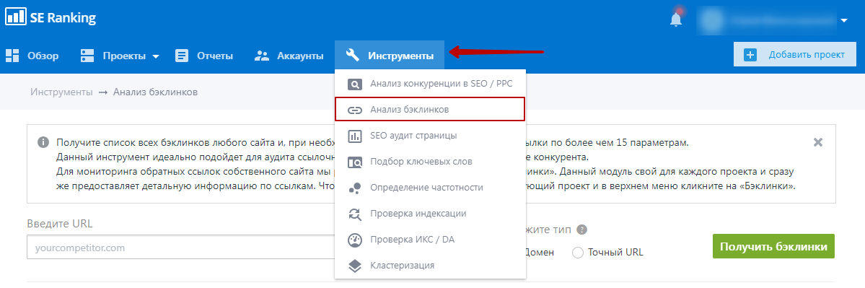Select the Точный URL radio button
Viewport: 865px width, 288px height.
point(578,253)
